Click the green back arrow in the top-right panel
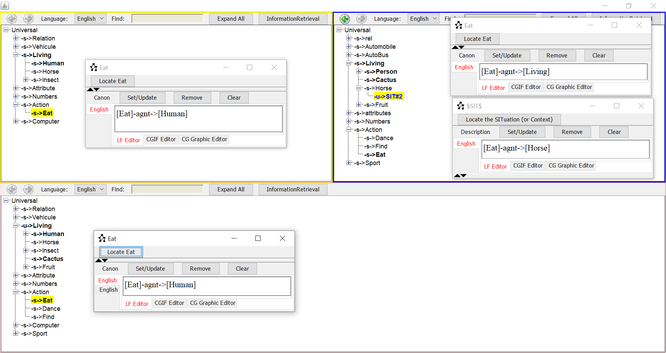Screen dimensions: 666x353 345,19
